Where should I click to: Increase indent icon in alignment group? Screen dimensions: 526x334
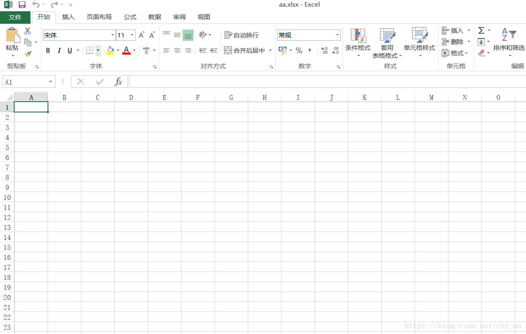(214, 50)
